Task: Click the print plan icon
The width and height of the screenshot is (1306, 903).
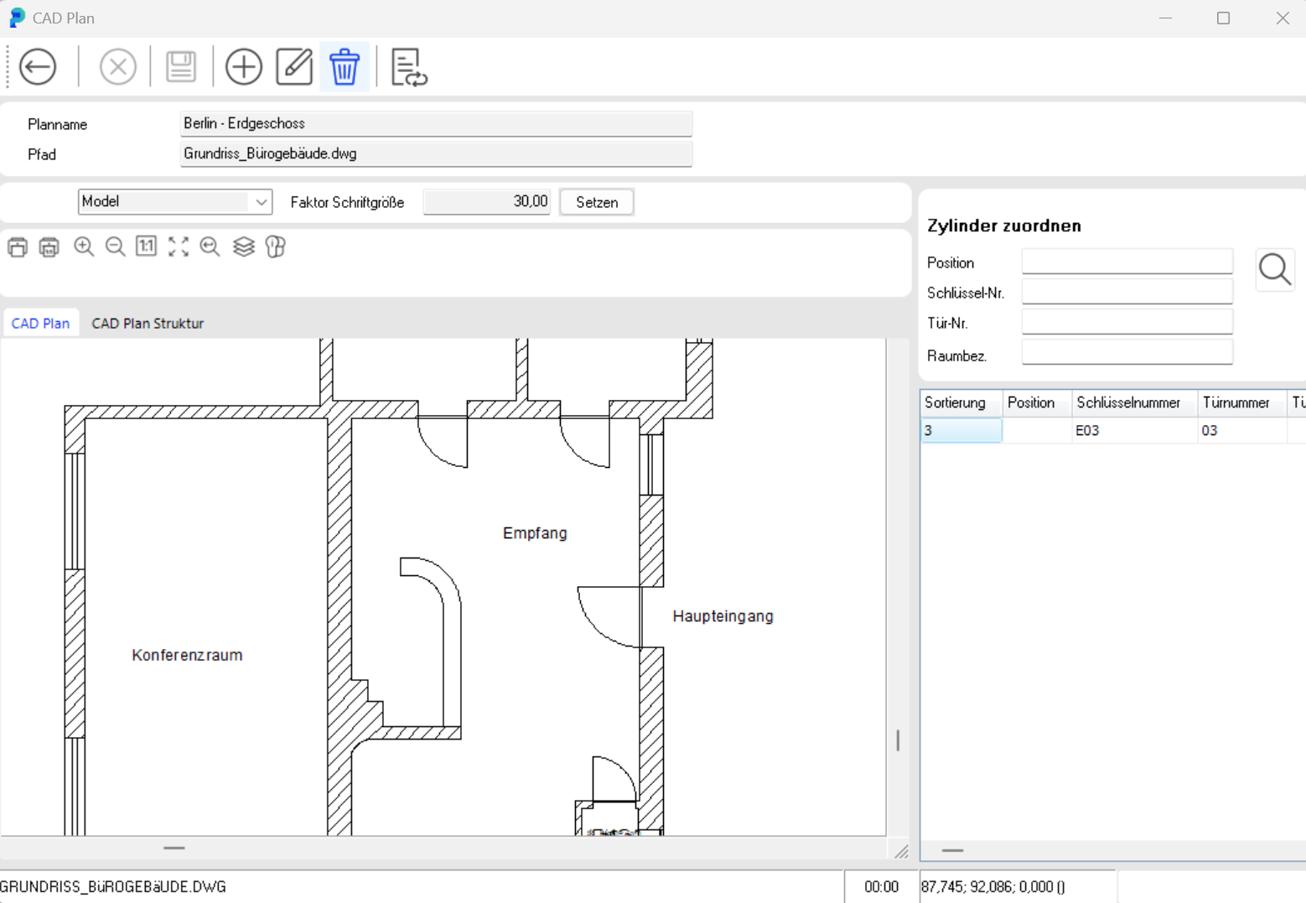Action: pos(18,247)
